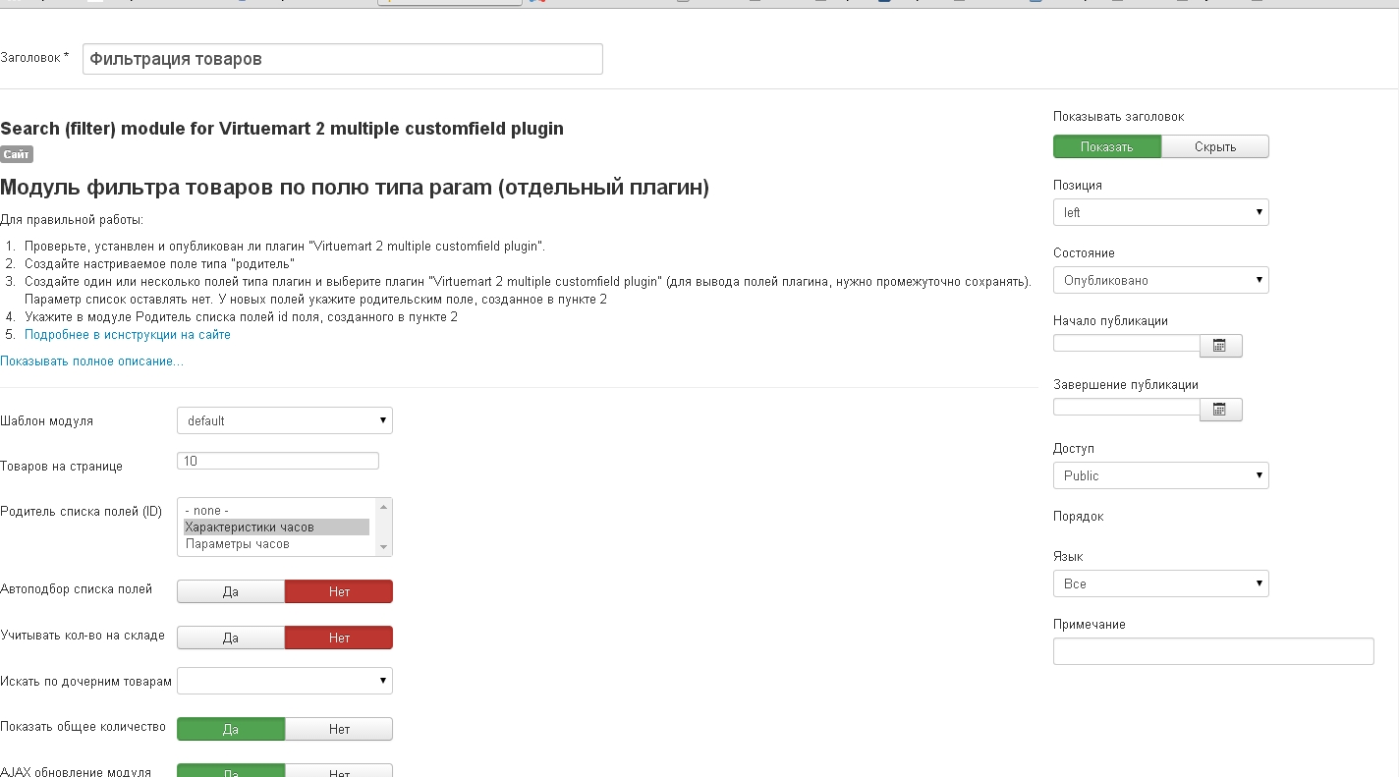Click the Заголовок text field
Screen dimensions: 1399x777
click(x=343, y=59)
